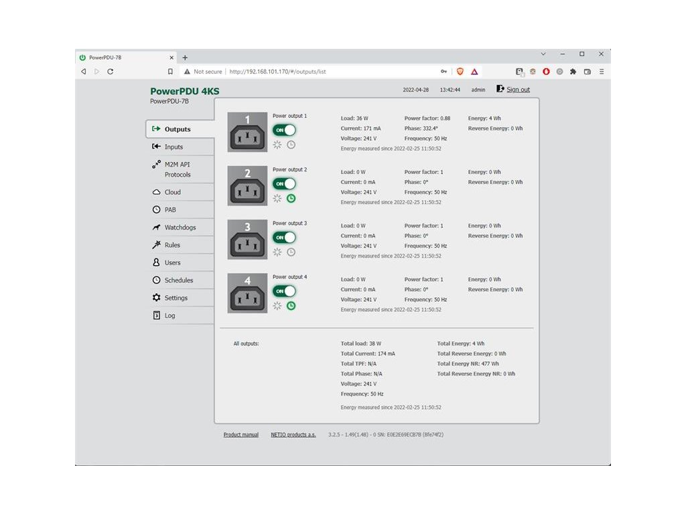Click restart icon under Power output 1
Image resolution: width=686 pixels, height=514 pixels.
coord(277,145)
